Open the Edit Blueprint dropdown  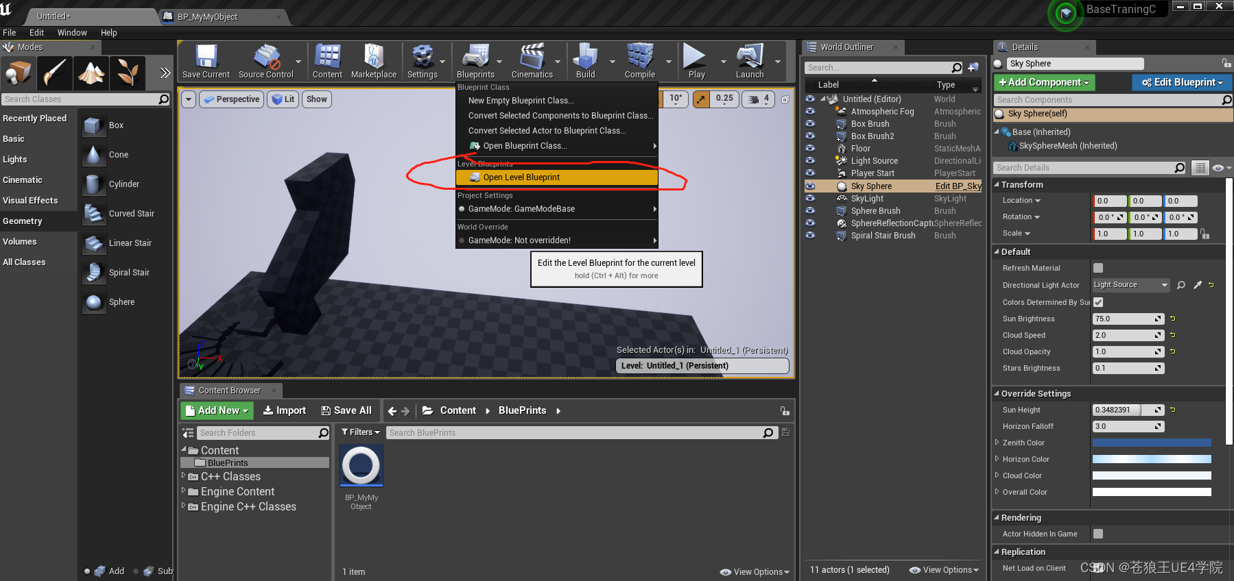point(1182,82)
